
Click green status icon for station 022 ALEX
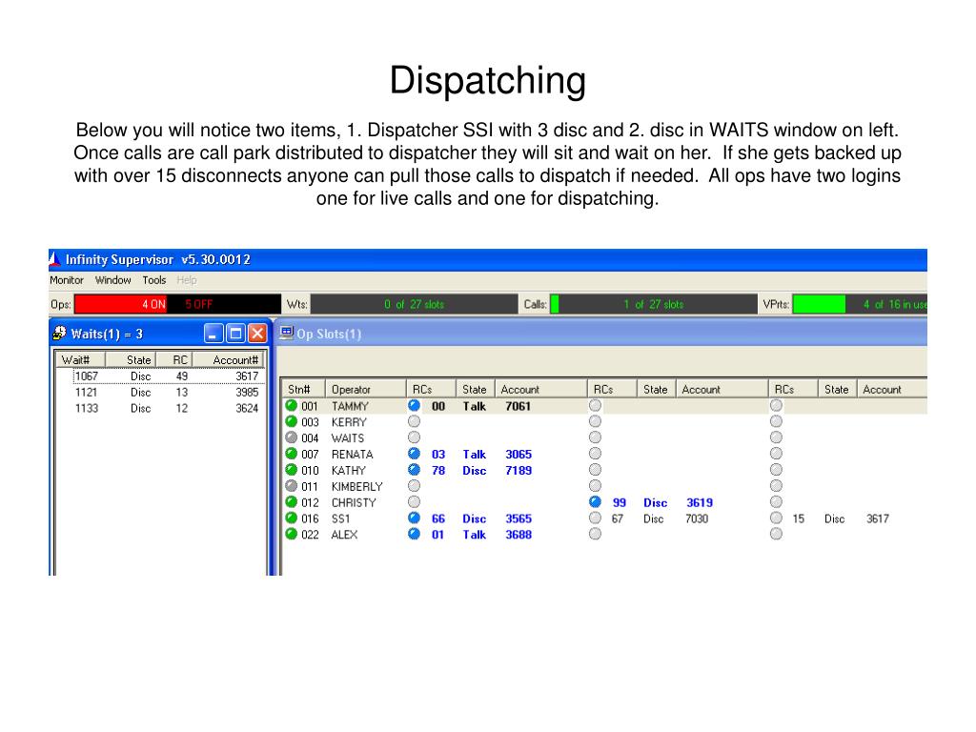click(291, 534)
